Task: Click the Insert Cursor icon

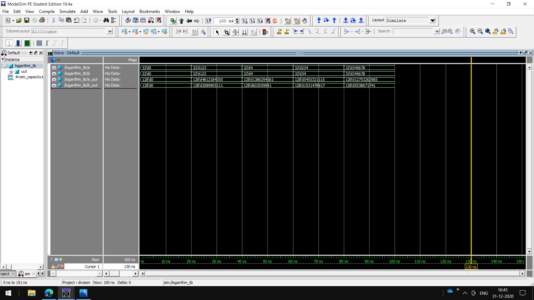Action: (279, 32)
